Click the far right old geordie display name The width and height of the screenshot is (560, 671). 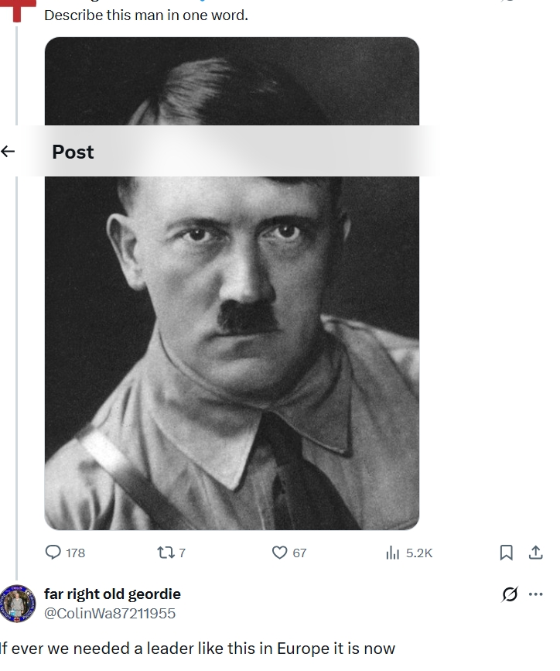click(112, 594)
